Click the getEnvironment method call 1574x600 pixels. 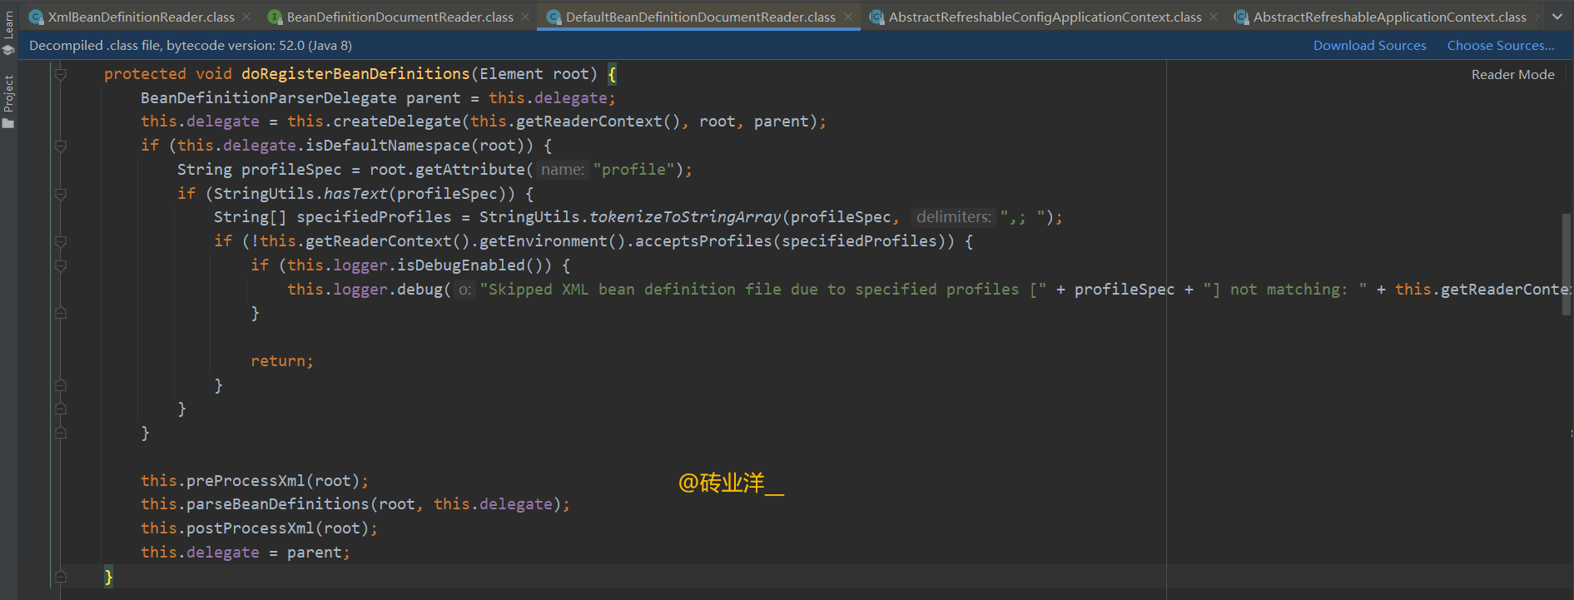point(544,241)
